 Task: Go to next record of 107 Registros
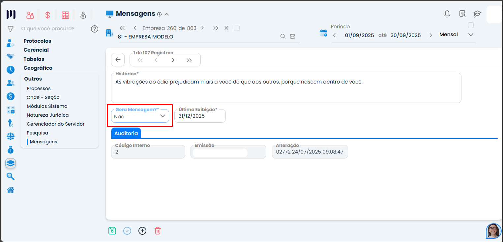[173, 60]
